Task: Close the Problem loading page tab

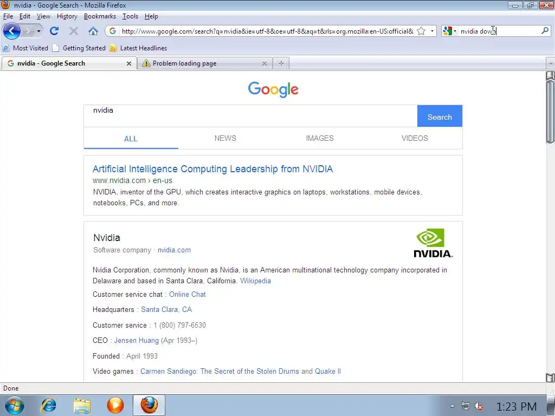Action: [x=264, y=64]
